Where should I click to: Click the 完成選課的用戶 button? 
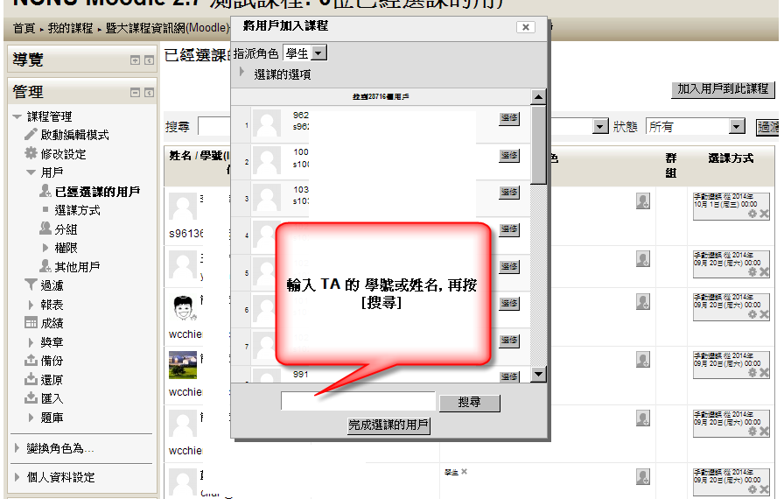click(x=389, y=425)
